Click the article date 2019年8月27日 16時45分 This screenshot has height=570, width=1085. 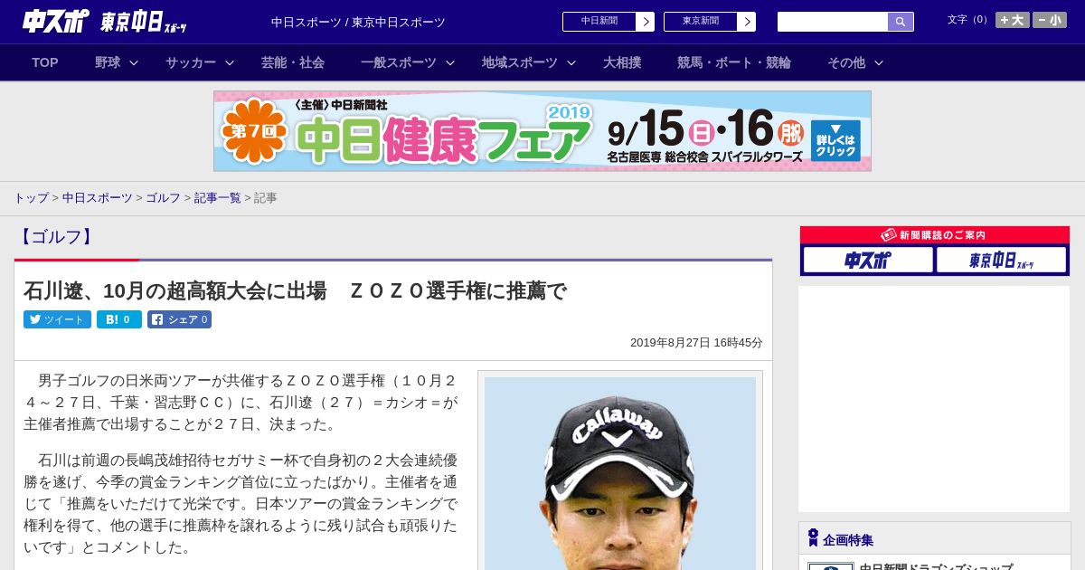pos(696,343)
